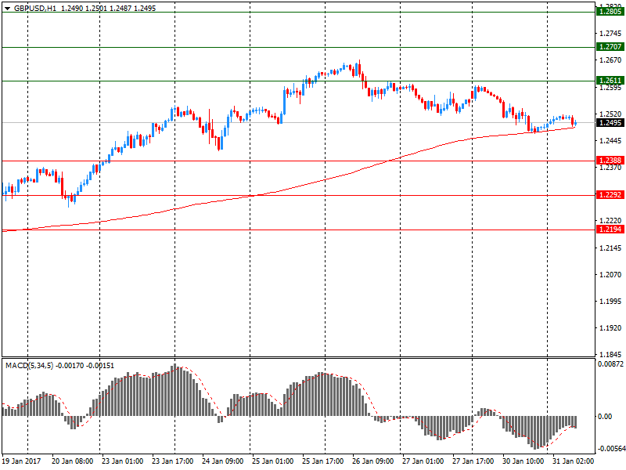Click the 27 Jan 17:00 time label
This screenshot has width=626, height=470.
[x=473, y=461]
